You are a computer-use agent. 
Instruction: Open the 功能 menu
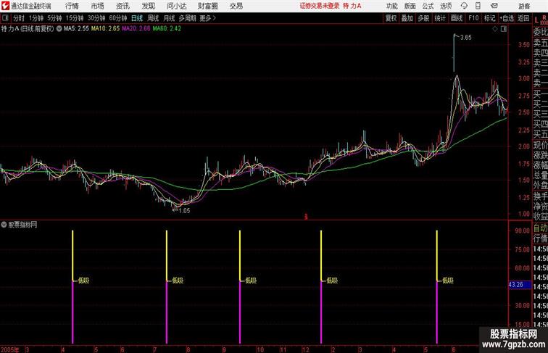pyautogui.click(x=391, y=6)
